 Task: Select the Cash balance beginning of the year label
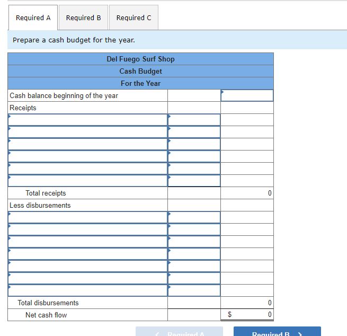(64, 95)
